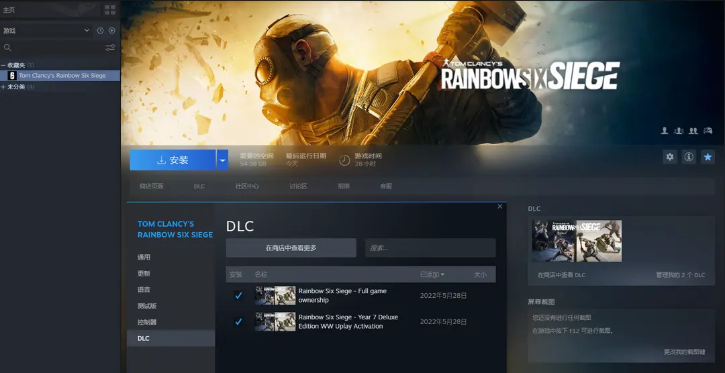Select Tom Clancy's Rainbow Six Siege in library
725x373 pixels.
60,76
